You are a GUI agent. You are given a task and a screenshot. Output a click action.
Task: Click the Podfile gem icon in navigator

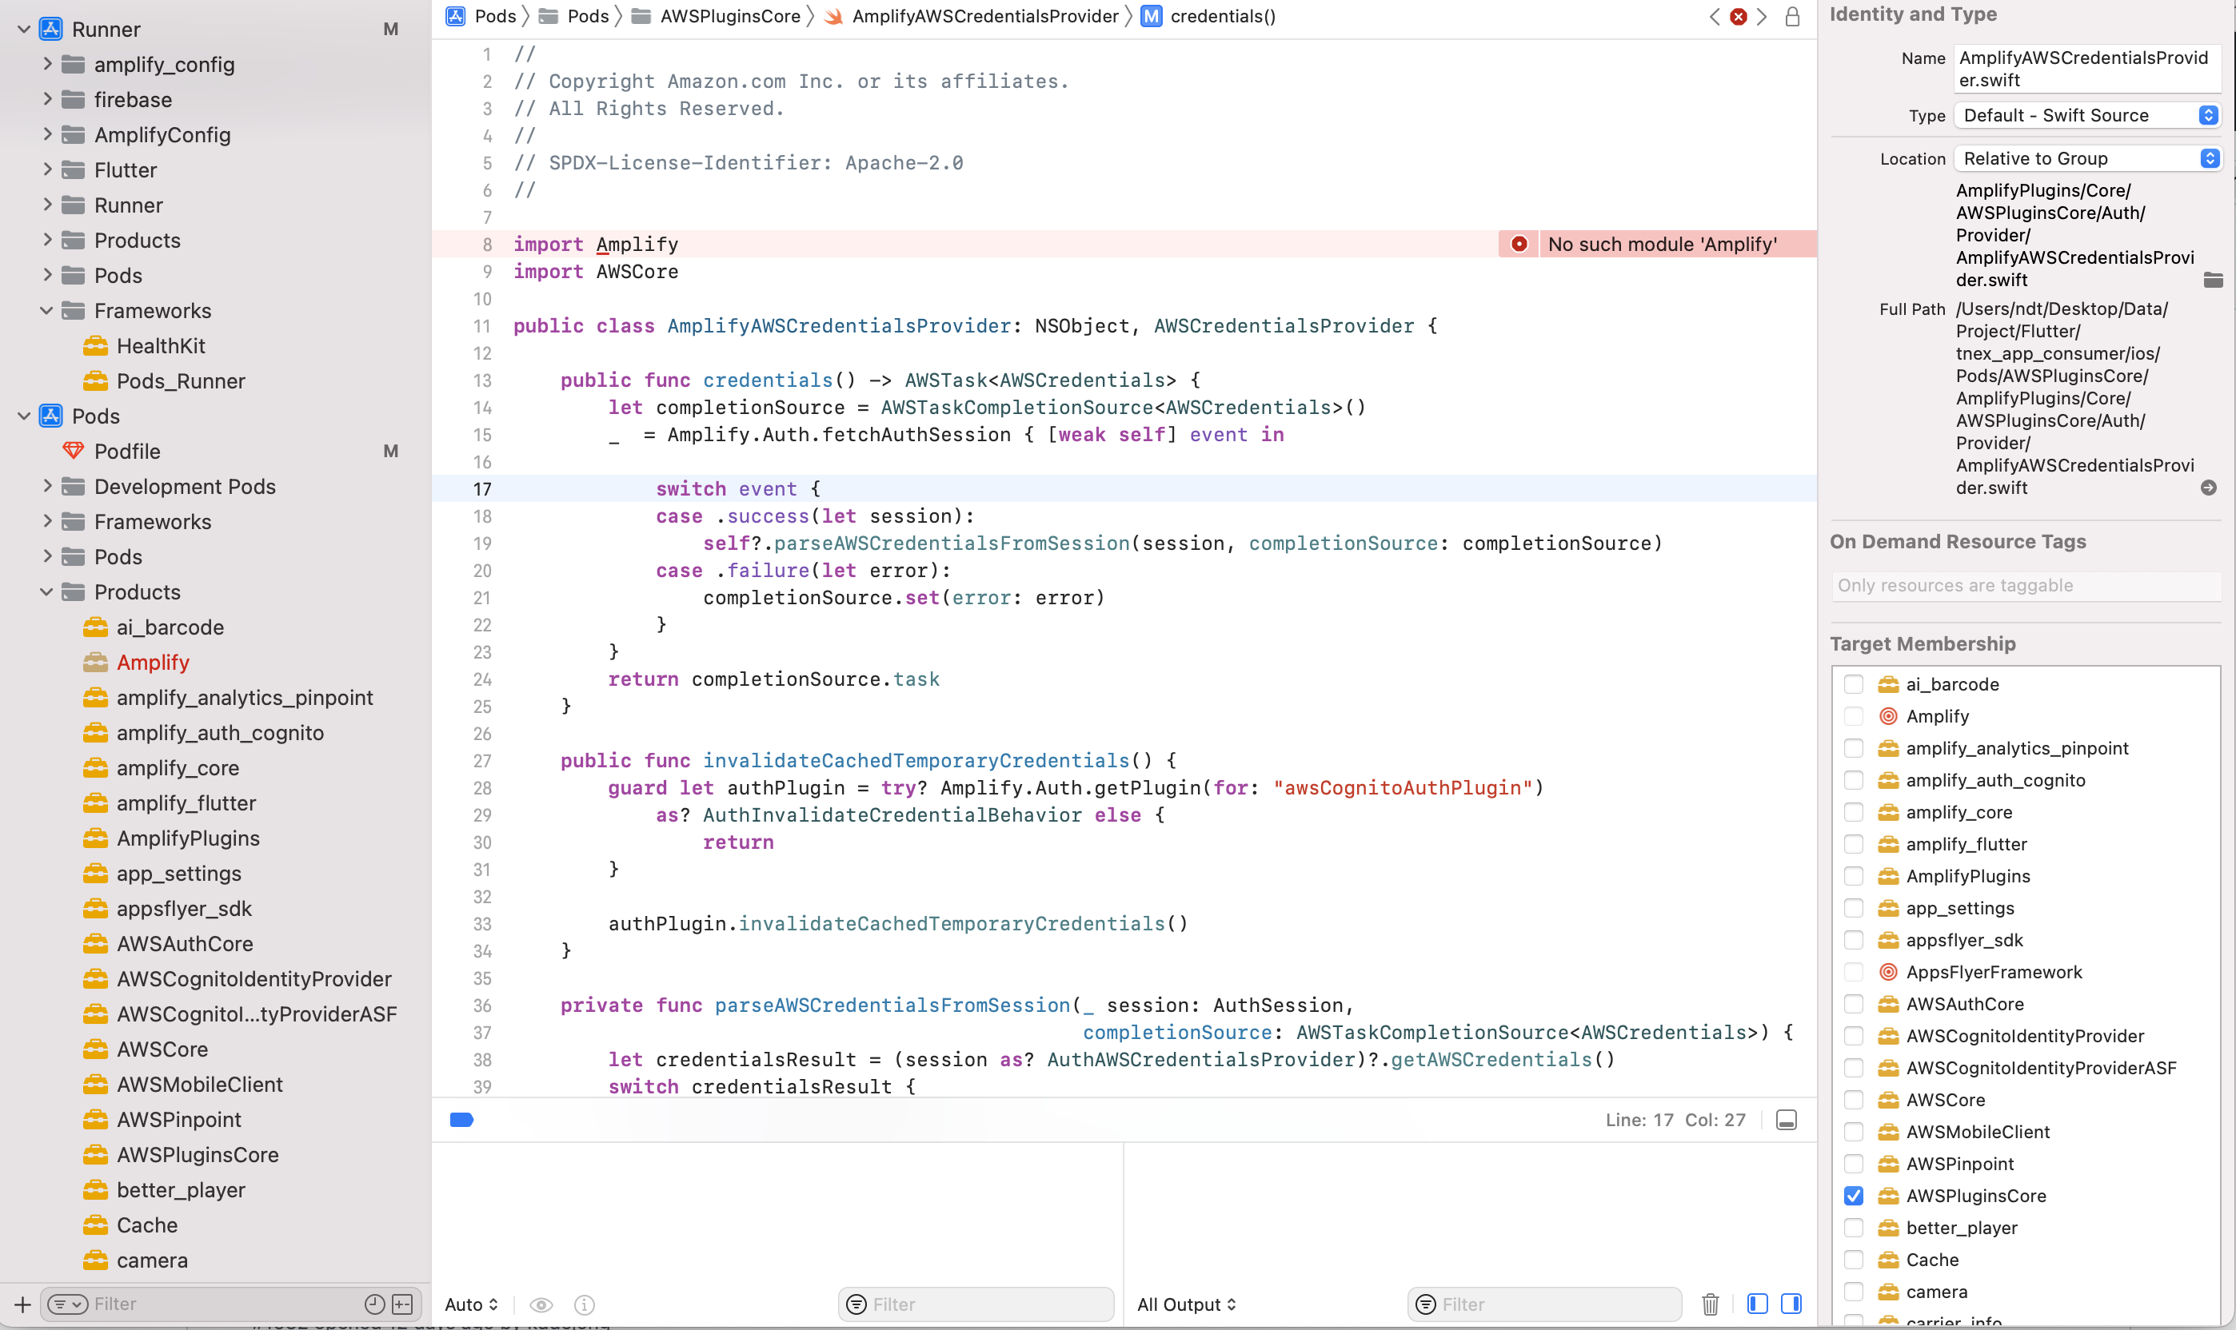click(x=73, y=451)
